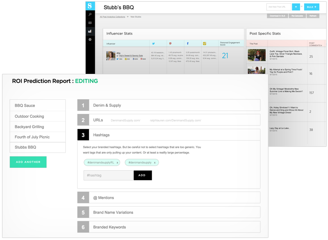Open All Post Analytics Collections link
The image size is (328, 240).
(x=112, y=17)
